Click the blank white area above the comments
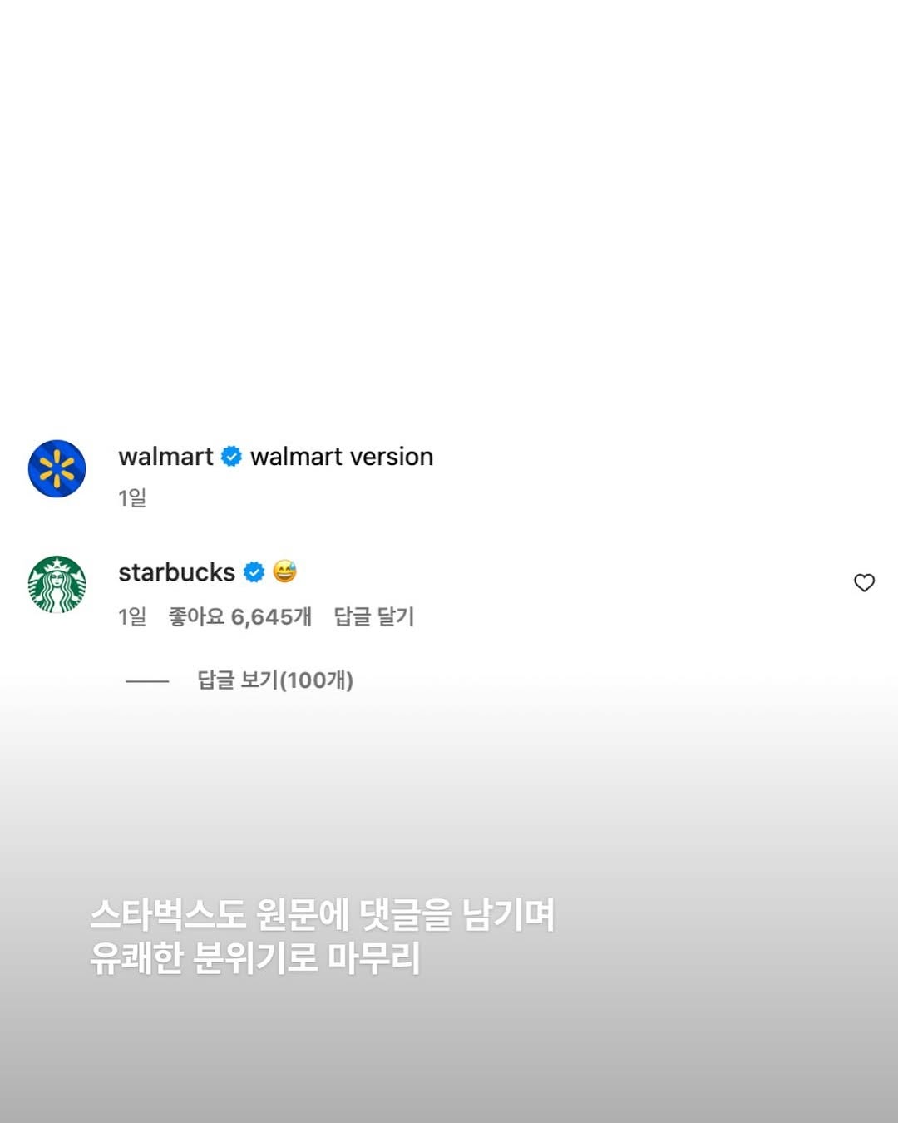 (449, 208)
